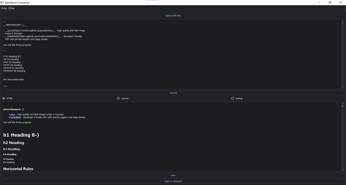
Task: Maximize or restore the application window
Action: tap(330, 3)
